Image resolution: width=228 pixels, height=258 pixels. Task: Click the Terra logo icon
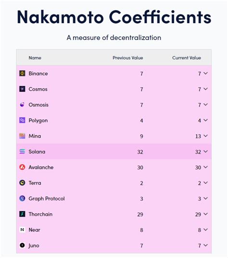pyautogui.click(x=22, y=183)
